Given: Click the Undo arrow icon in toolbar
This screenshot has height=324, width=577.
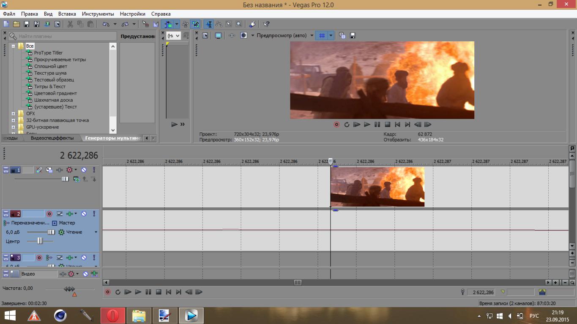Looking at the screenshot, I should (106, 25).
